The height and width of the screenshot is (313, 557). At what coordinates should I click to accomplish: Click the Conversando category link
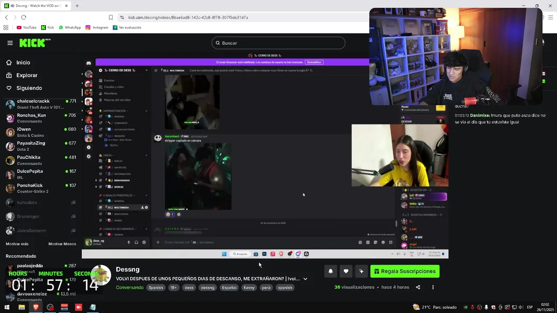[x=130, y=287]
